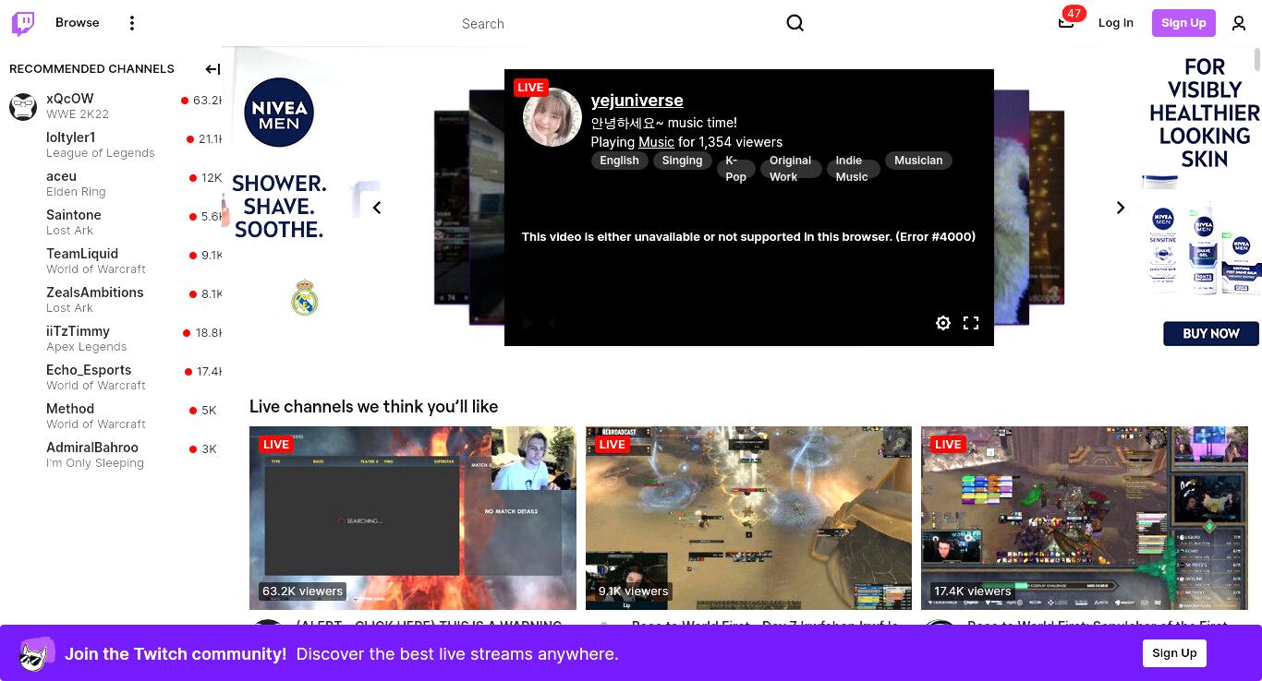Select the Musician tag

[918, 161]
